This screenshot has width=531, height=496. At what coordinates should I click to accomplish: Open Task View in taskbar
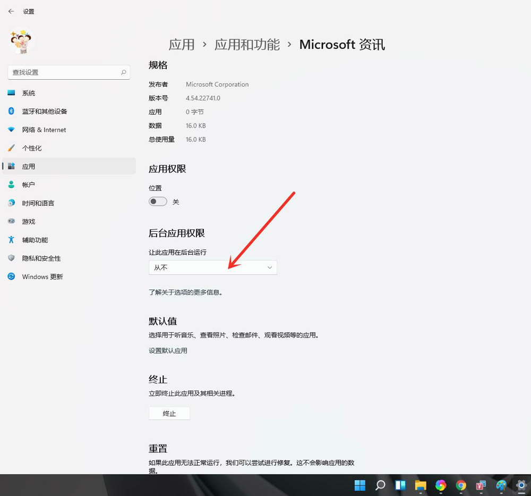tap(400, 485)
